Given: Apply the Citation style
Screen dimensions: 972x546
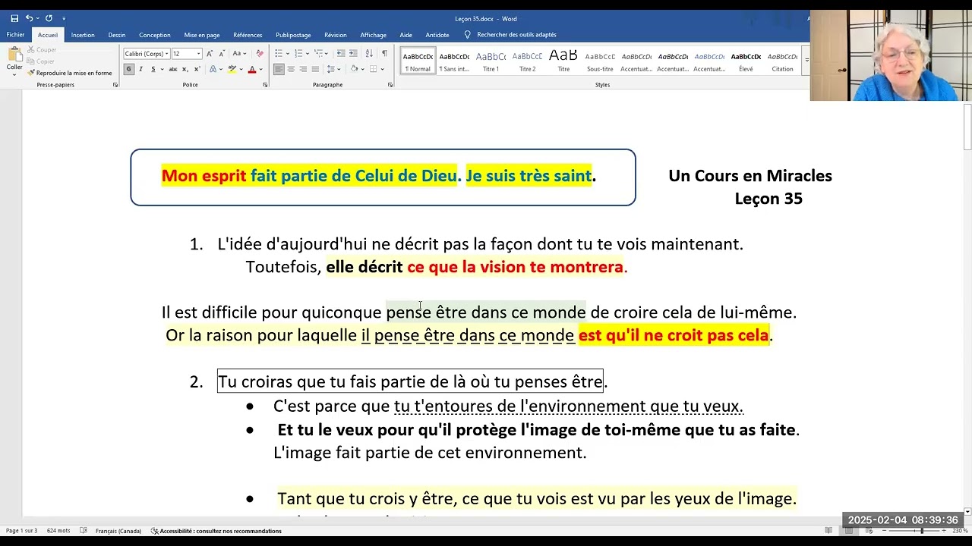Looking at the screenshot, I should [782, 61].
